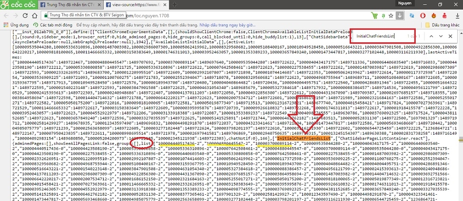Viewport: 463px width, 201px height.
Task: Jump to the next find match
Action: coord(441,36)
